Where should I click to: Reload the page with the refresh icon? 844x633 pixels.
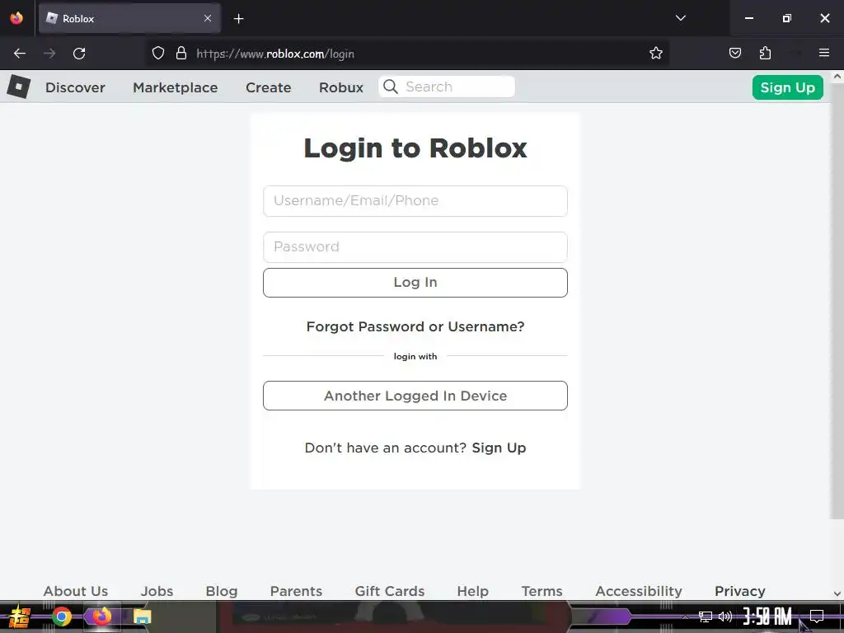(x=79, y=54)
